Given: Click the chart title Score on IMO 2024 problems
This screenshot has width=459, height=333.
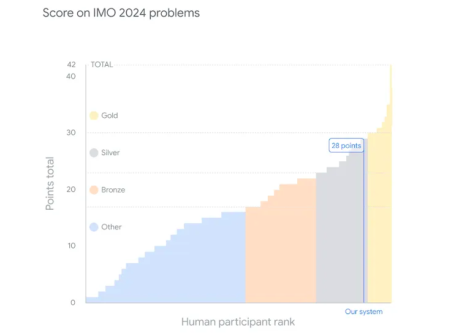Looking at the screenshot, I should click(121, 13).
